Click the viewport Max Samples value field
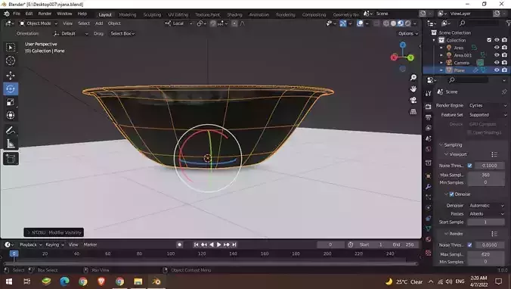 coord(485,175)
